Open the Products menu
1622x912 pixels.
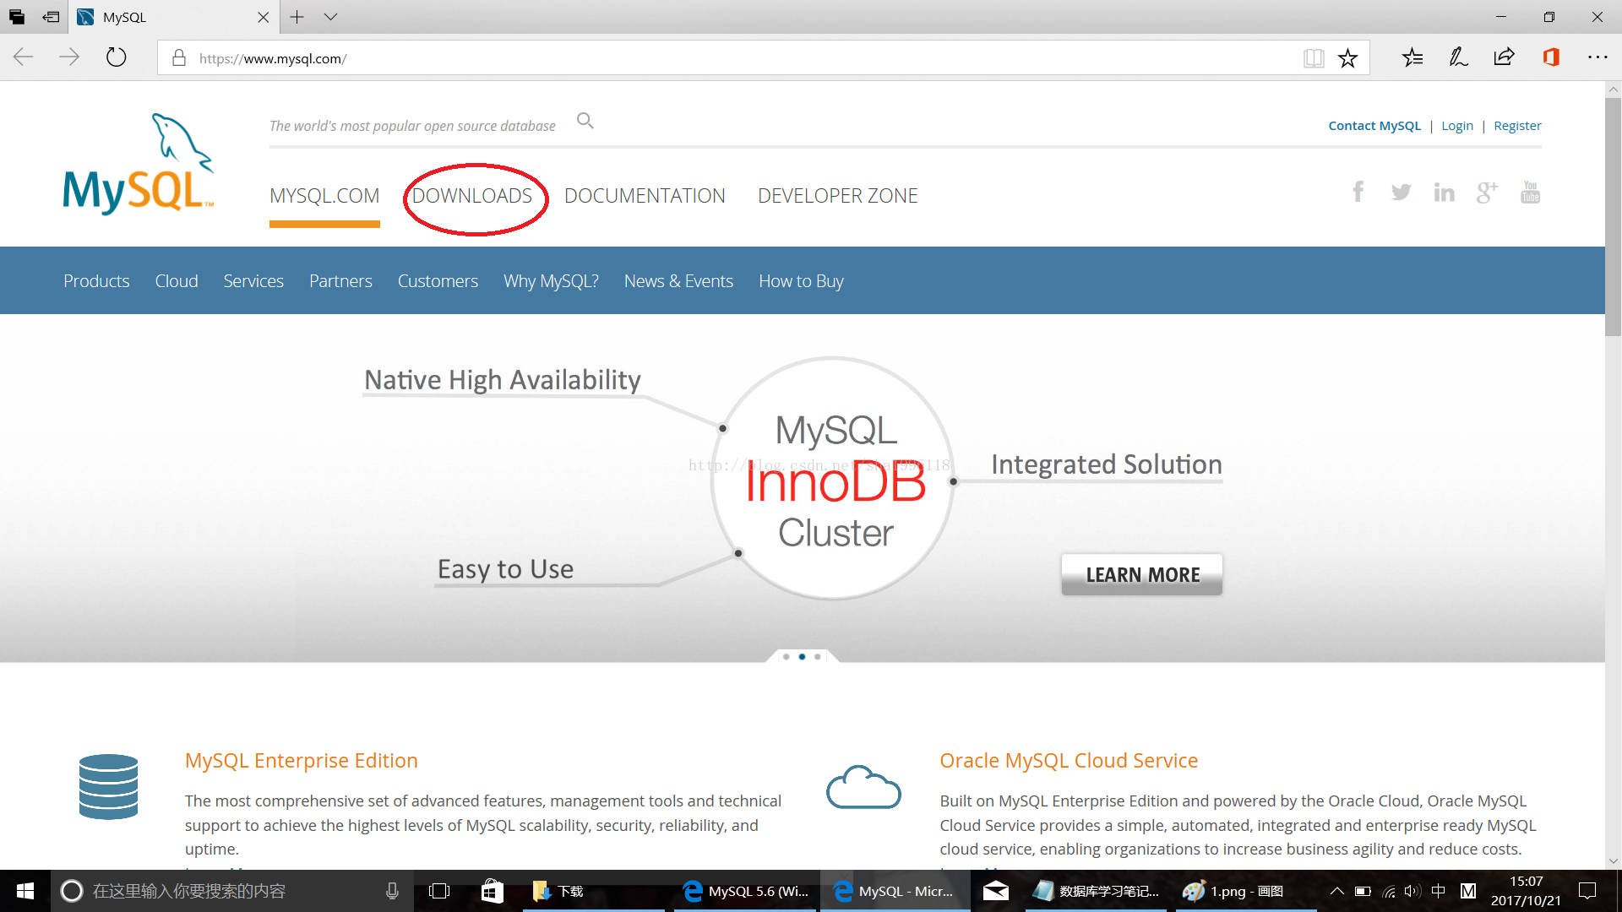coord(96,281)
